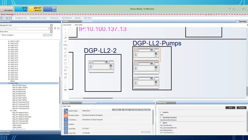248x140 pixels.
Task: Expand the Global tree node
Action: click(11, 110)
